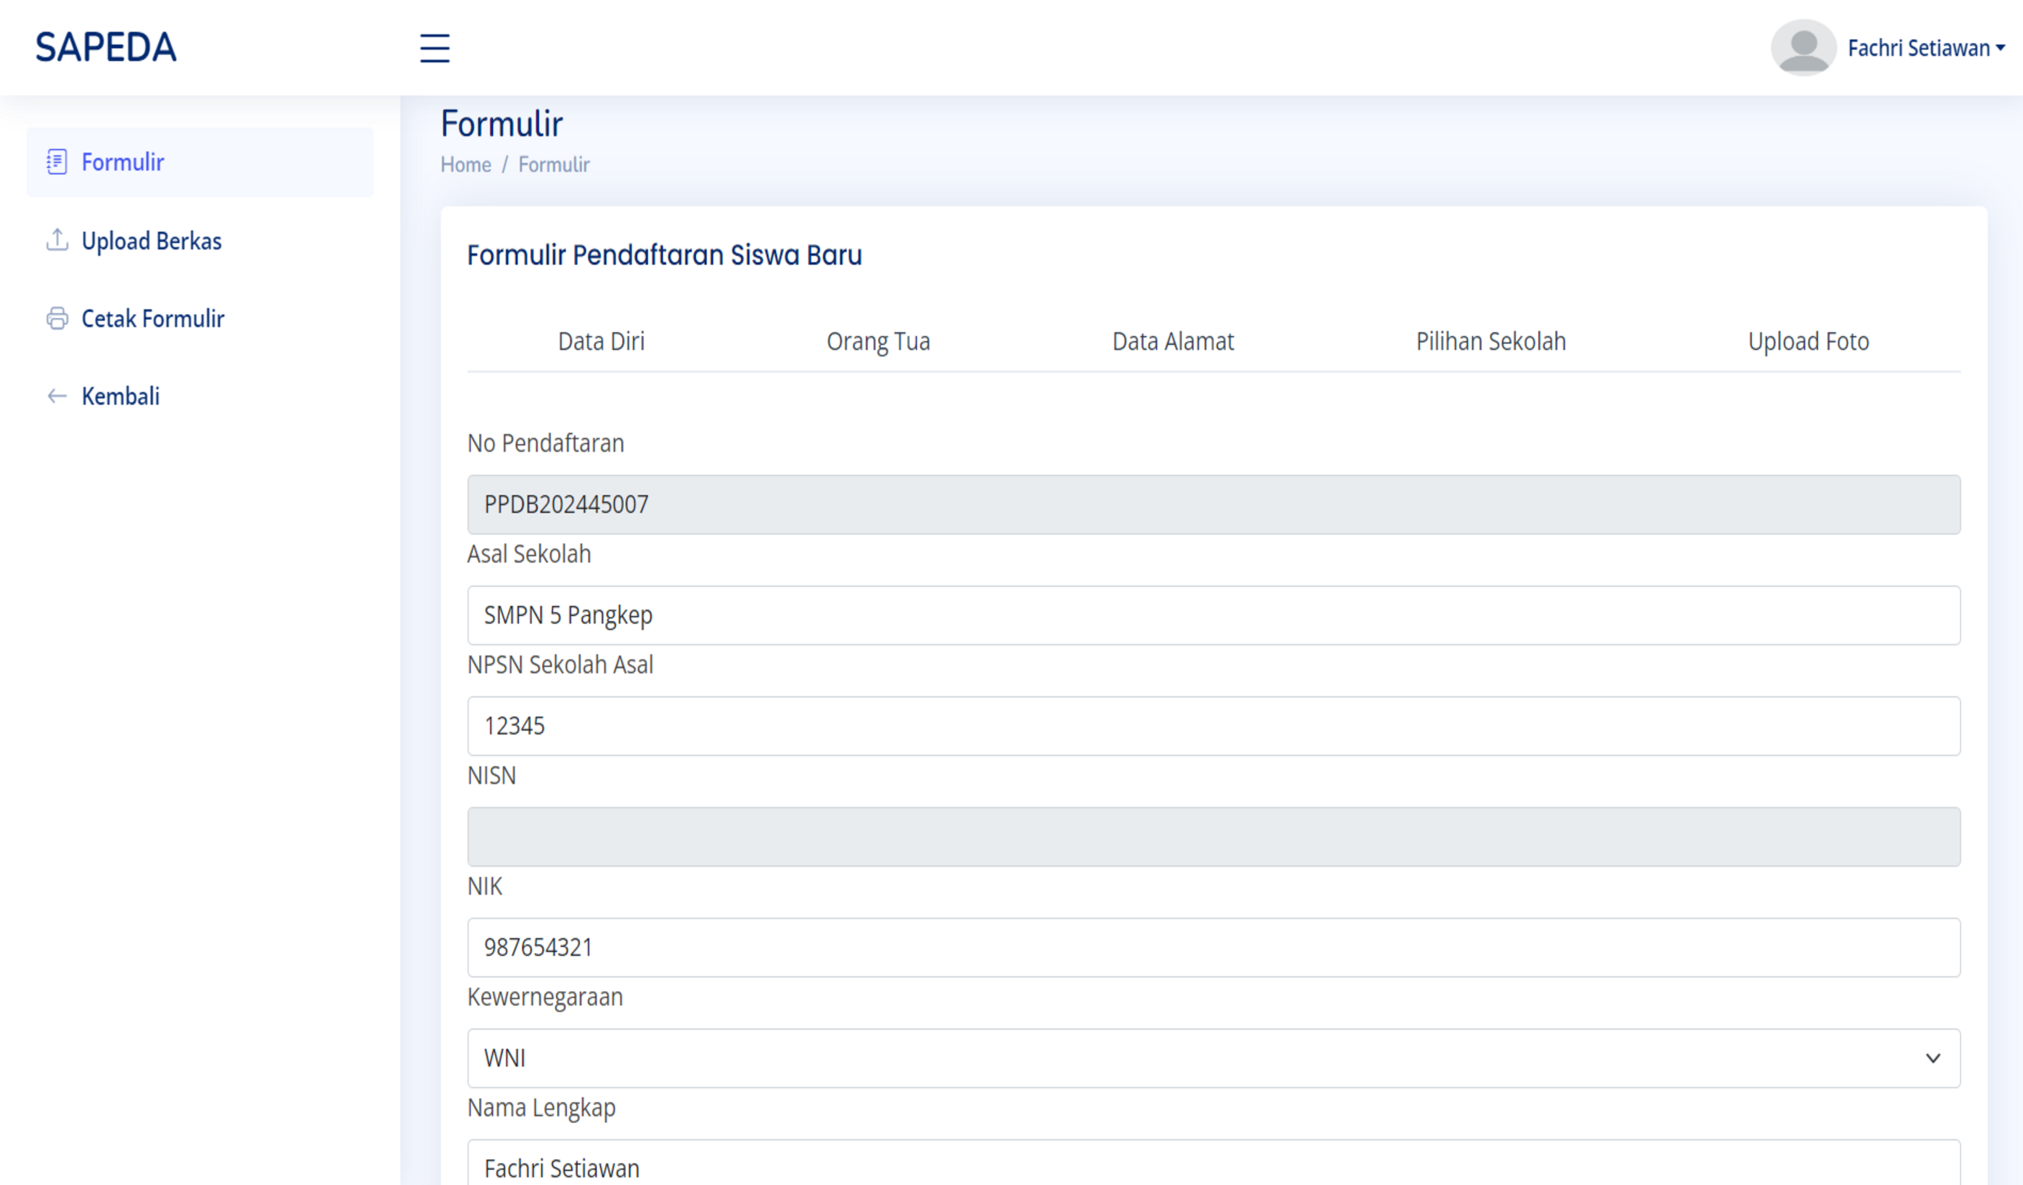Click into the NIK input field
Screen dimensions: 2023x1185
tap(1213, 947)
